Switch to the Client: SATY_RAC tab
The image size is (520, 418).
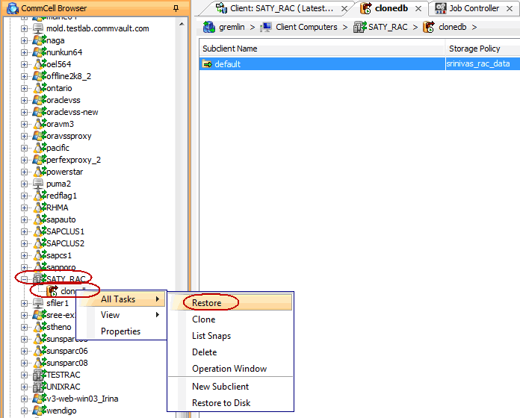pyautogui.click(x=281, y=8)
